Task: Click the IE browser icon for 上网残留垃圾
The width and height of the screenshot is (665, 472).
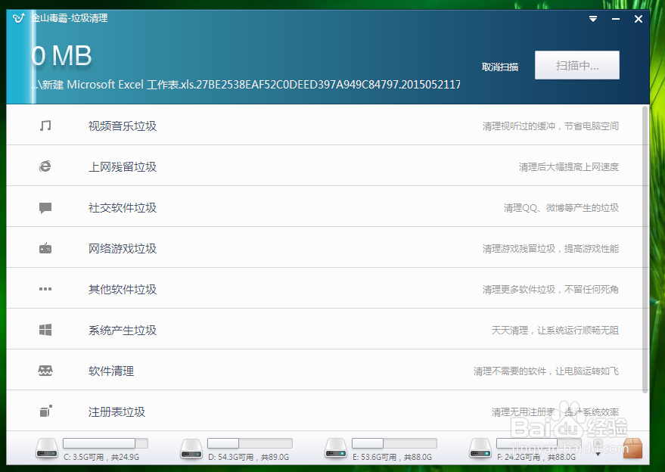Action: coord(45,166)
